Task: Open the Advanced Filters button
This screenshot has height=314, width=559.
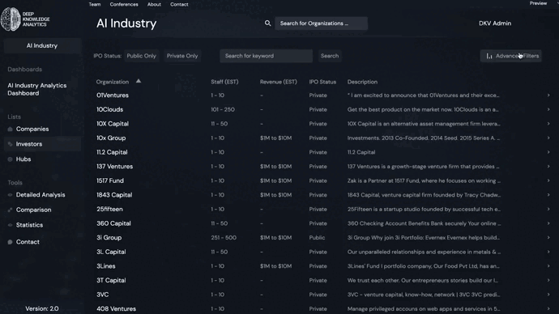Action: 511,56
